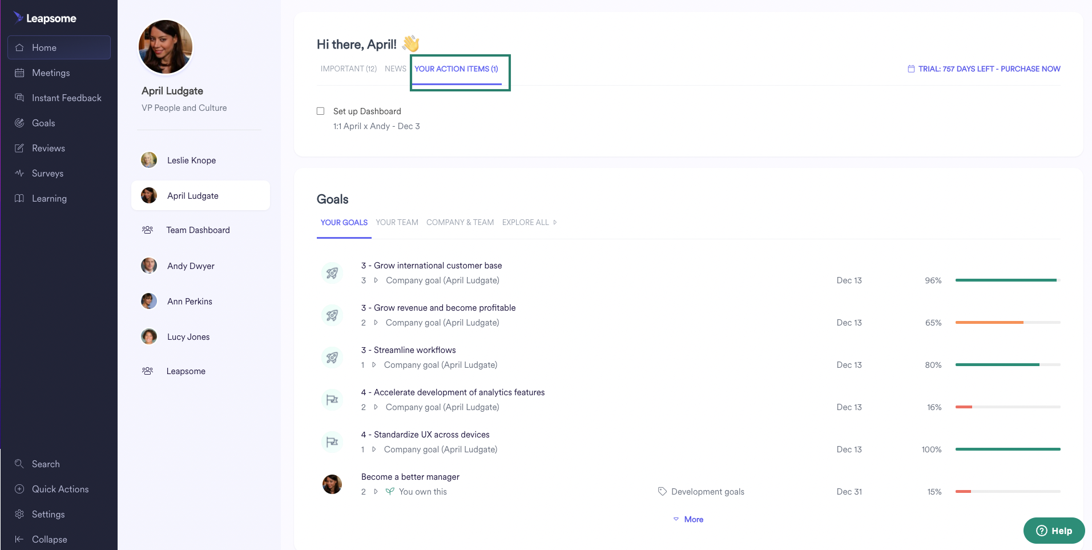Click the Settings gear icon

19,514
